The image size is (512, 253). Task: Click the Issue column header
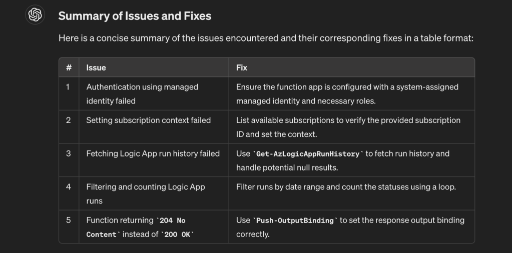click(96, 67)
